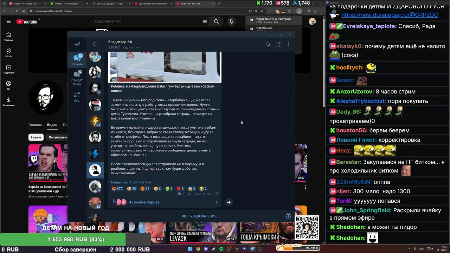Switch to channel "Видео" tab
Image resolution: width=450 pixels, height=253 pixels.
pos(52,125)
